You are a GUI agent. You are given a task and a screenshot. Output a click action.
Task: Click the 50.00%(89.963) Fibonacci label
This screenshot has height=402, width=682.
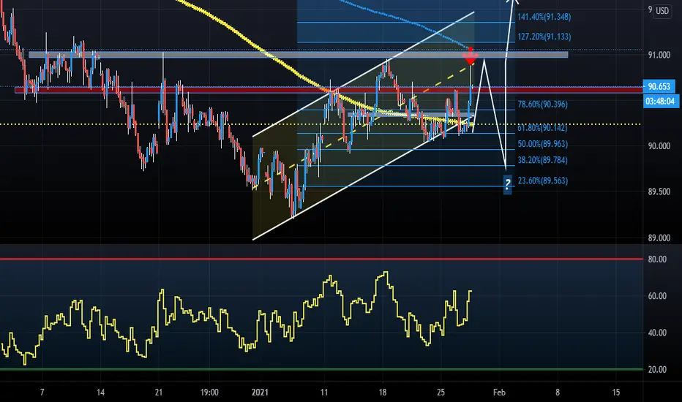(x=542, y=144)
